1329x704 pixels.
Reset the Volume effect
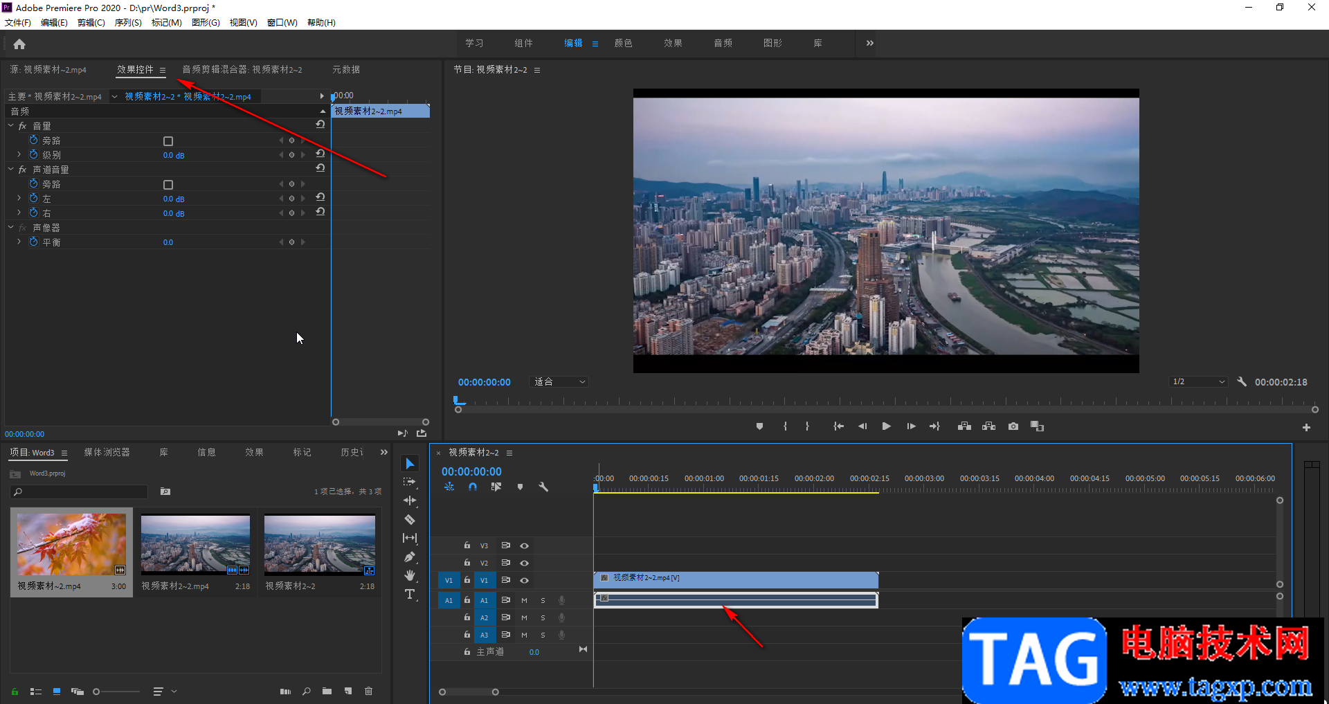click(320, 125)
